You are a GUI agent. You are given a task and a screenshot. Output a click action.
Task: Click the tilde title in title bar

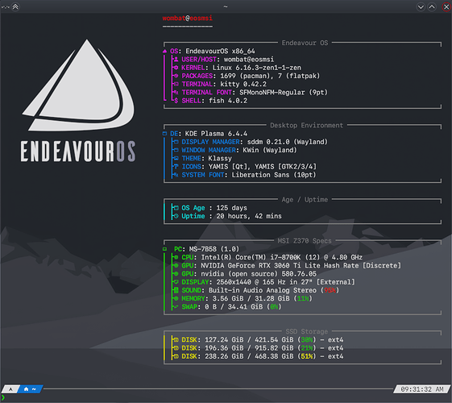pos(226,6)
